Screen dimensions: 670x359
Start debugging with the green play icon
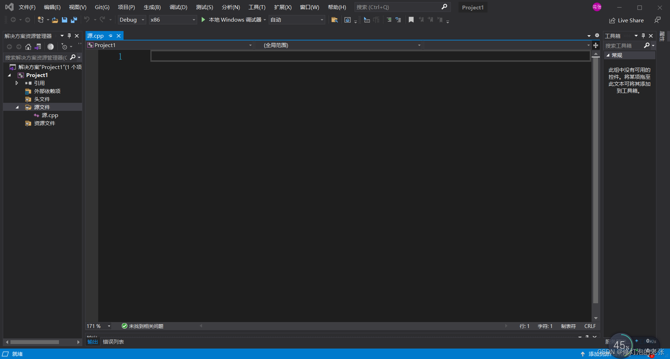(x=203, y=20)
